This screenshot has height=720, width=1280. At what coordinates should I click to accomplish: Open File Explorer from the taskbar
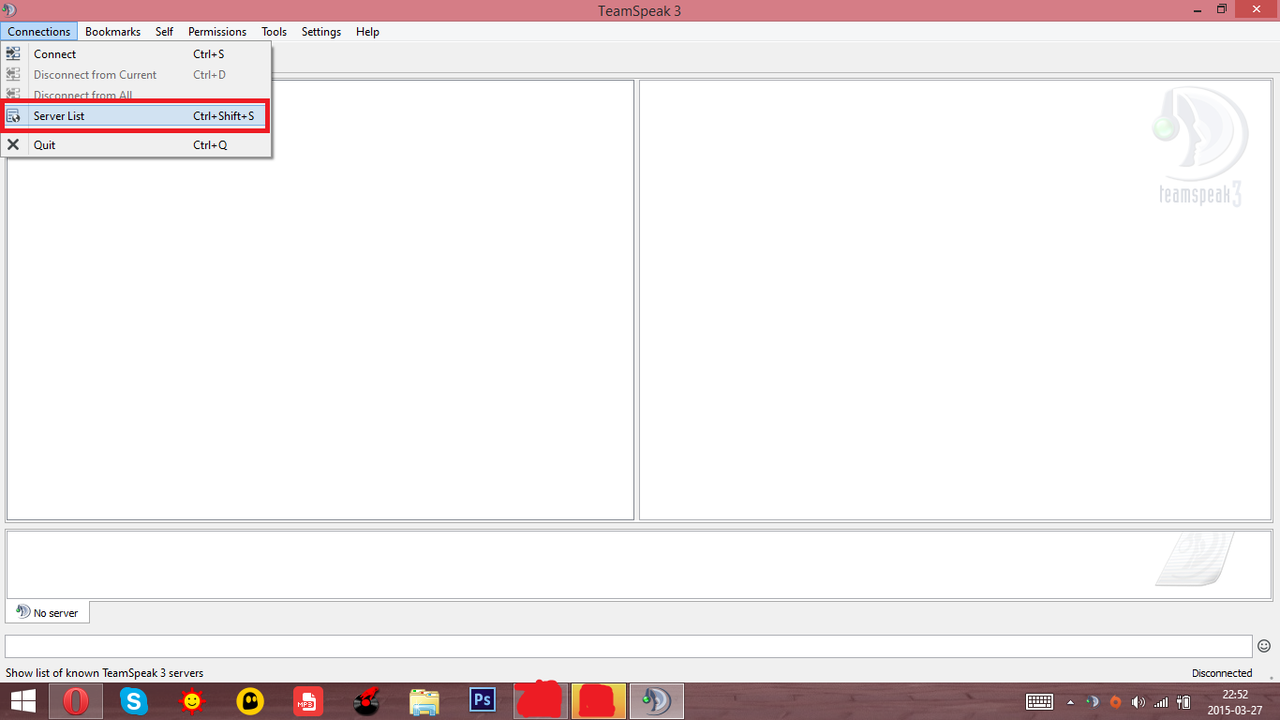click(x=424, y=701)
